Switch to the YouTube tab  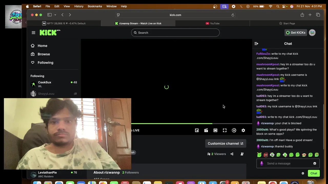[212, 23]
